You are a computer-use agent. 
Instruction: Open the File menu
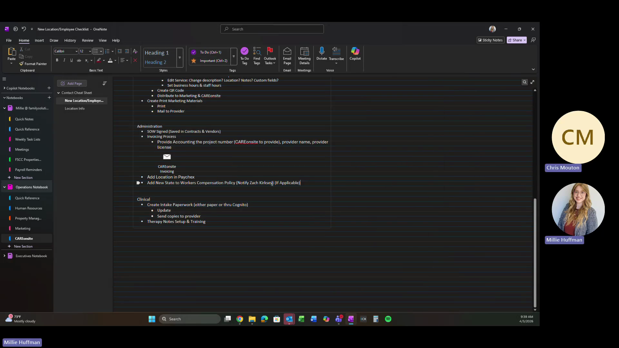click(x=9, y=40)
